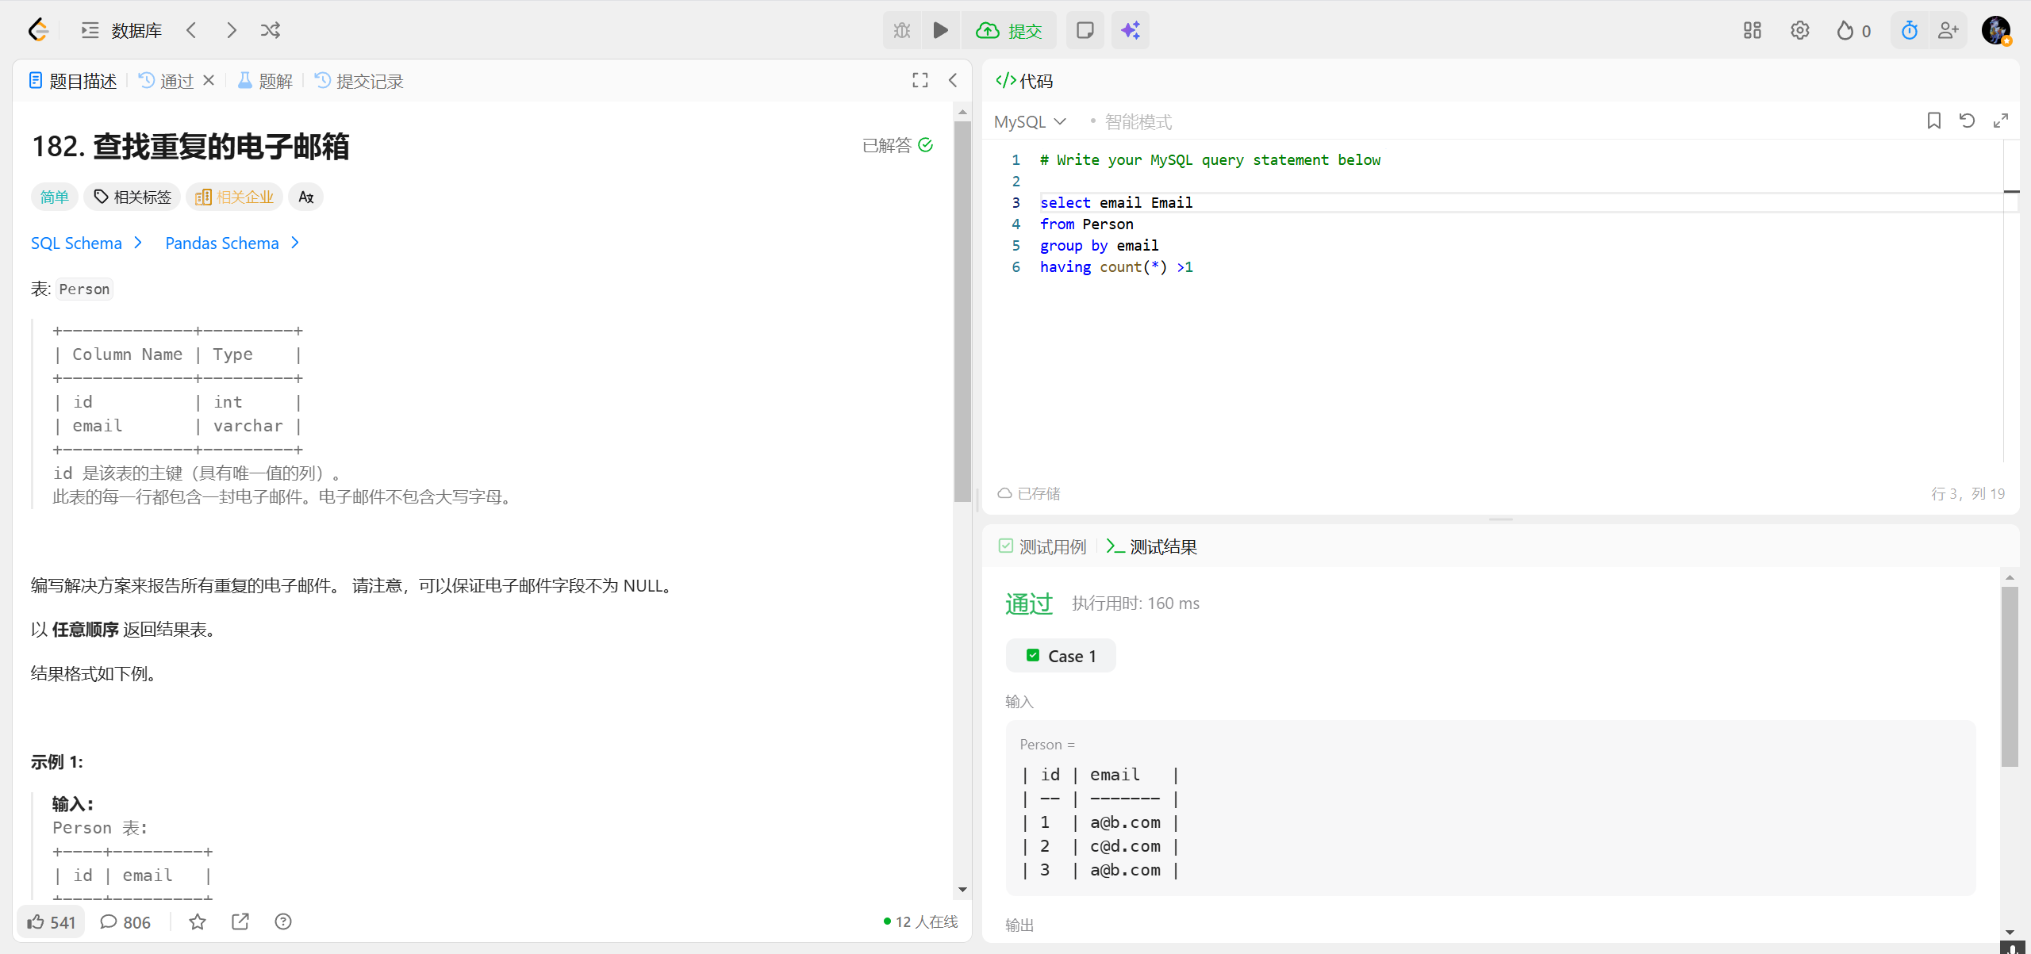
Task: Open settings gear icon in top bar
Action: point(1799,30)
